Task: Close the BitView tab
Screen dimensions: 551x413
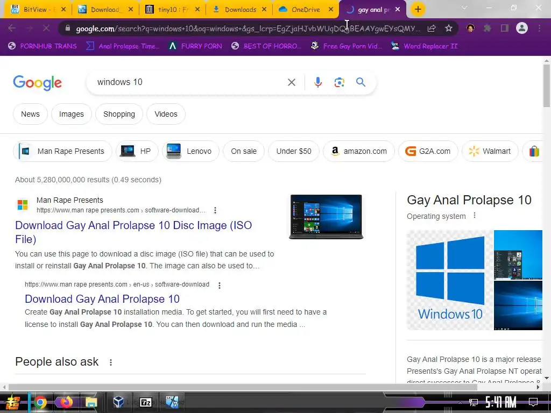Action: pos(63,10)
